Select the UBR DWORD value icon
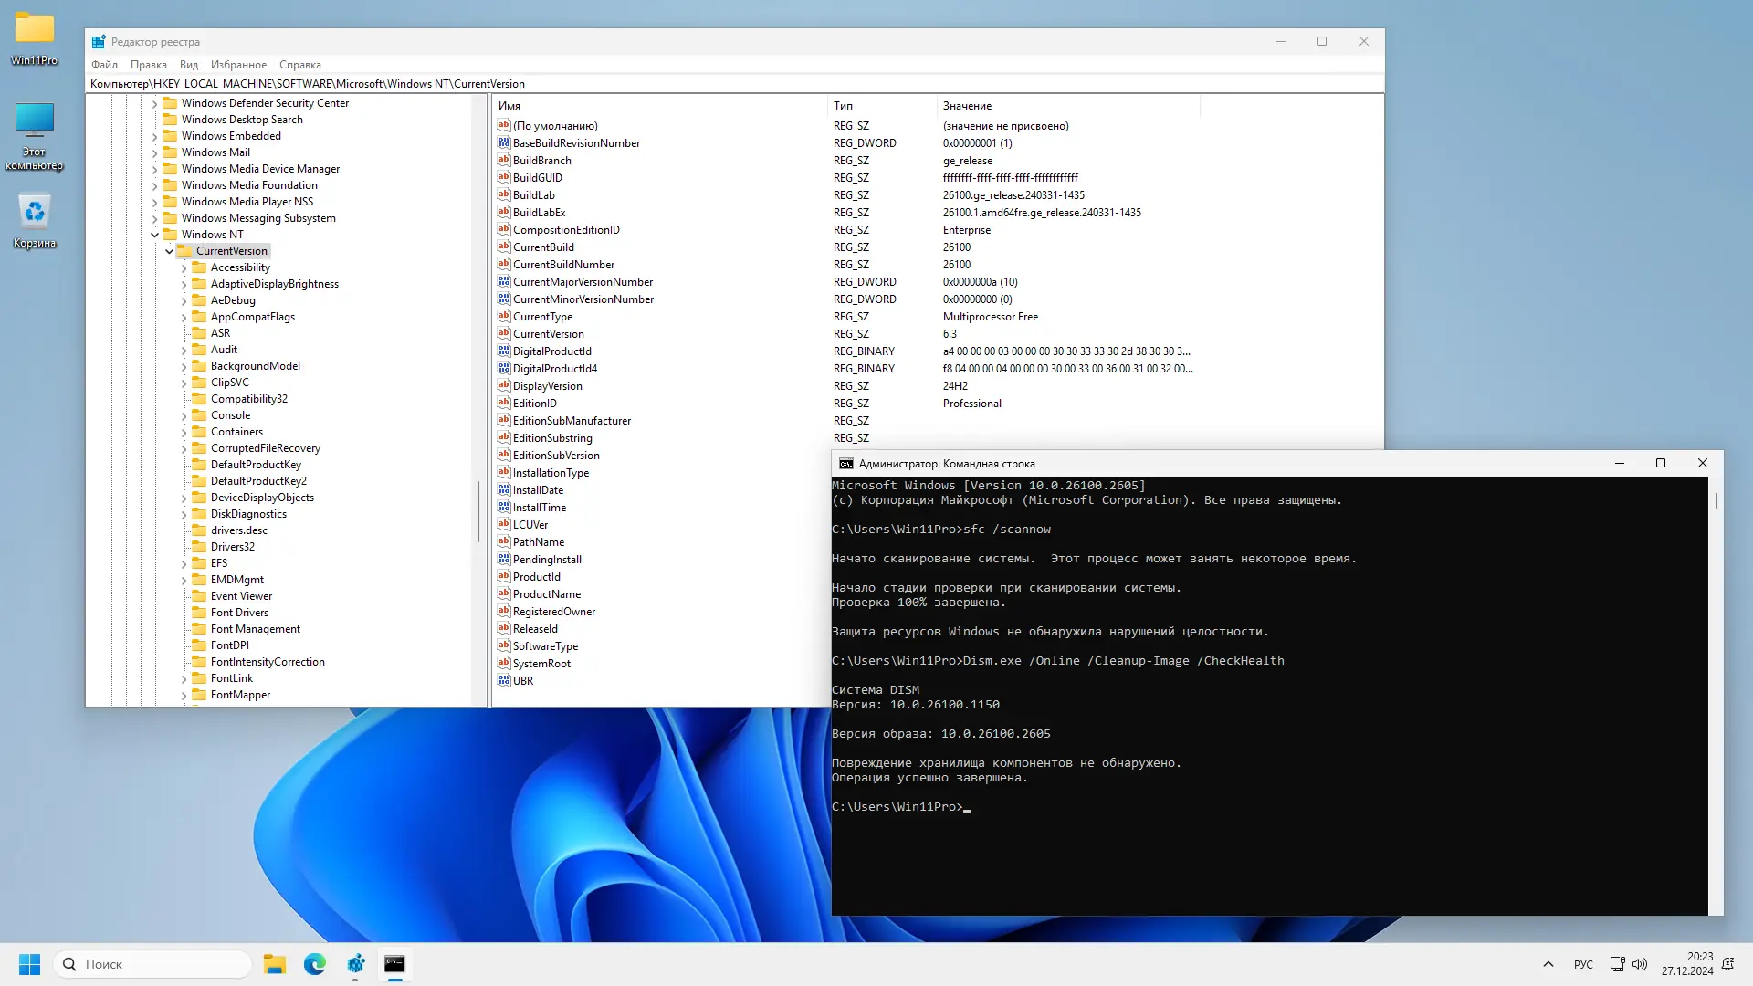 [503, 680]
